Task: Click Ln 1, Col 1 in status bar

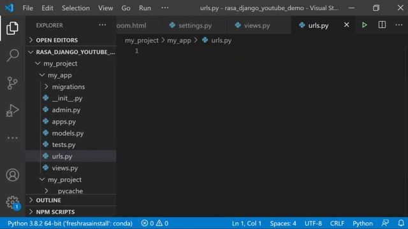Action: pyautogui.click(x=247, y=223)
